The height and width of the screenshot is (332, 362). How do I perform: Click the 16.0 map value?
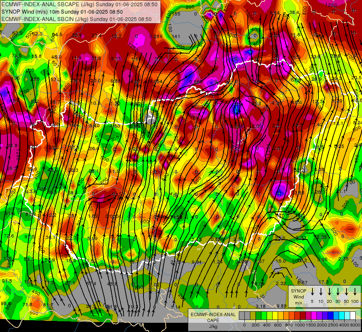(281, 261)
